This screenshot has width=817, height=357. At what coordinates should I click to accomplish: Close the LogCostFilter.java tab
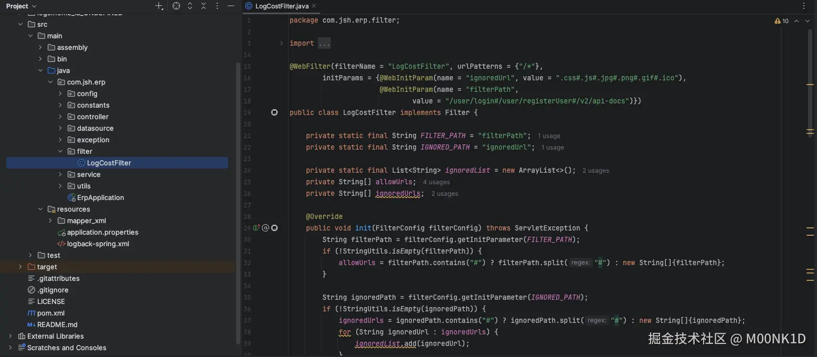[314, 6]
